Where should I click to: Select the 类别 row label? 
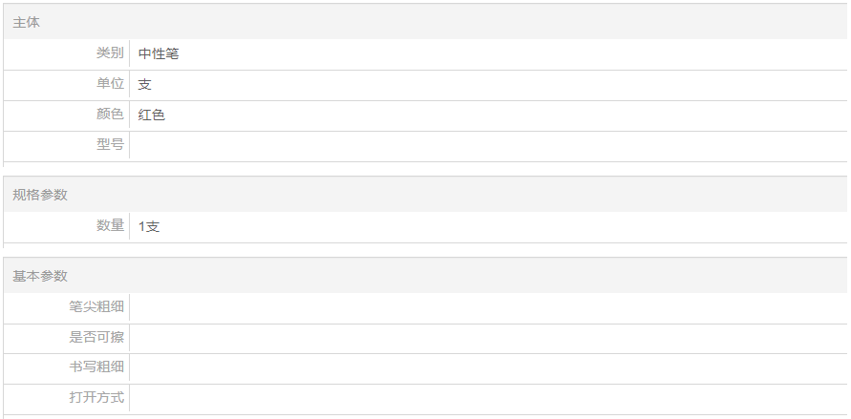(110, 53)
